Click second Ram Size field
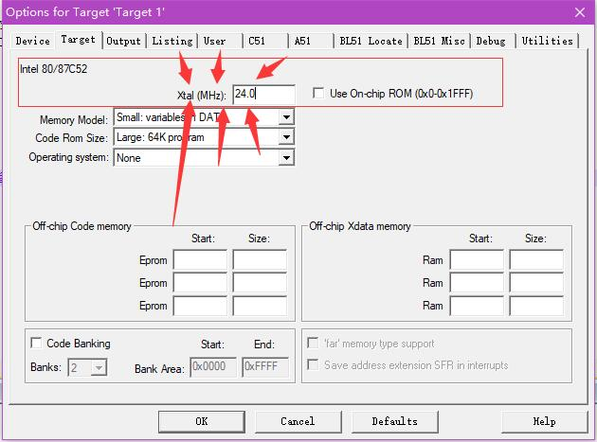Screen dimensions: 597x442 pos(536,283)
